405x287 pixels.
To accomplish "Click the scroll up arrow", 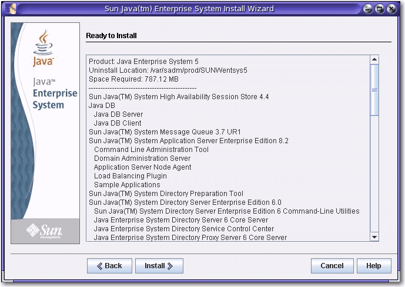I will [x=374, y=60].
